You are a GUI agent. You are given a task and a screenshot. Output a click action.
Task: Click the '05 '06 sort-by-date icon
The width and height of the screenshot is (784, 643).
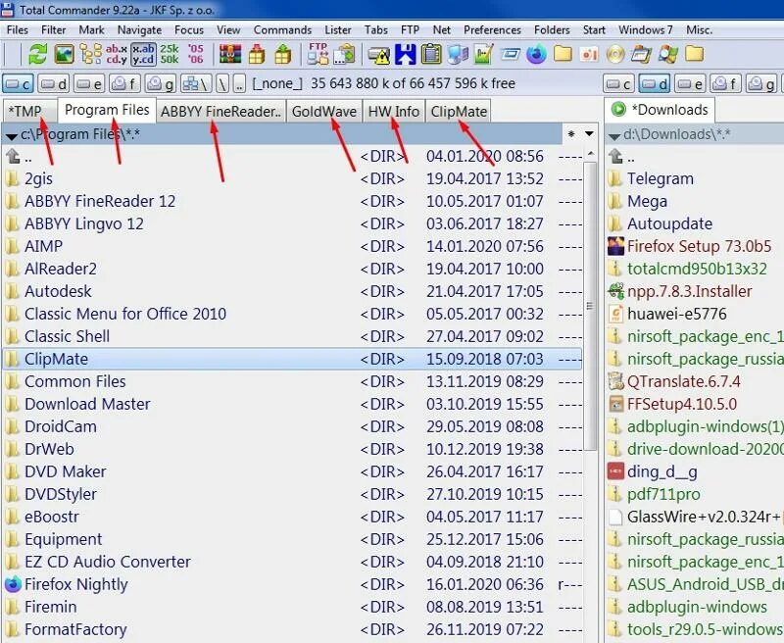[x=195, y=54]
